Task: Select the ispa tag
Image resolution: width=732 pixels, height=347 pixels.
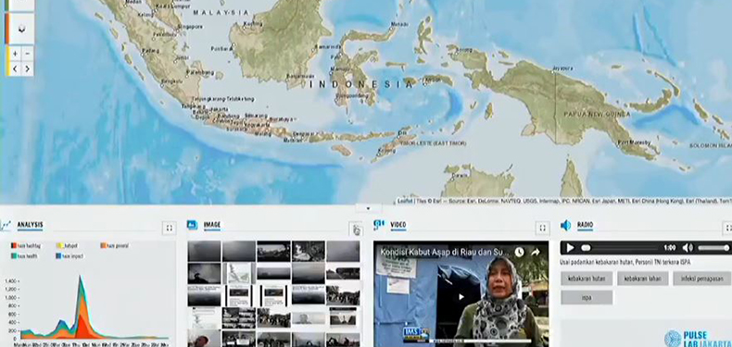Action: pyautogui.click(x=587, y=298)
